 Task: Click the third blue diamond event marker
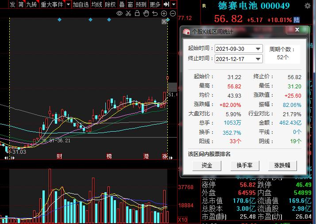(109, 20)
